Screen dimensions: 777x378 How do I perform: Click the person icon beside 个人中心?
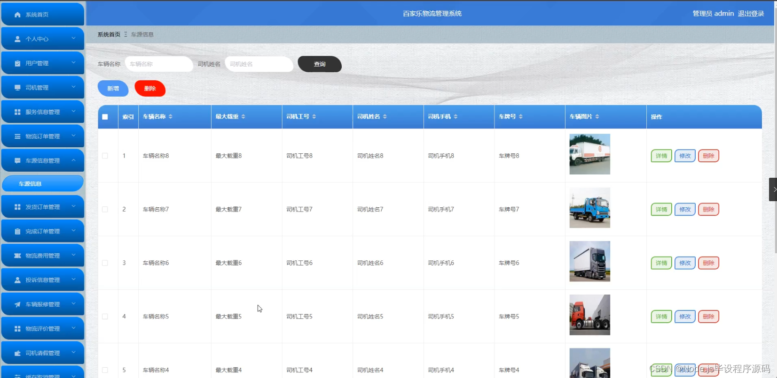pyautogui.click(x=17, y=39)
